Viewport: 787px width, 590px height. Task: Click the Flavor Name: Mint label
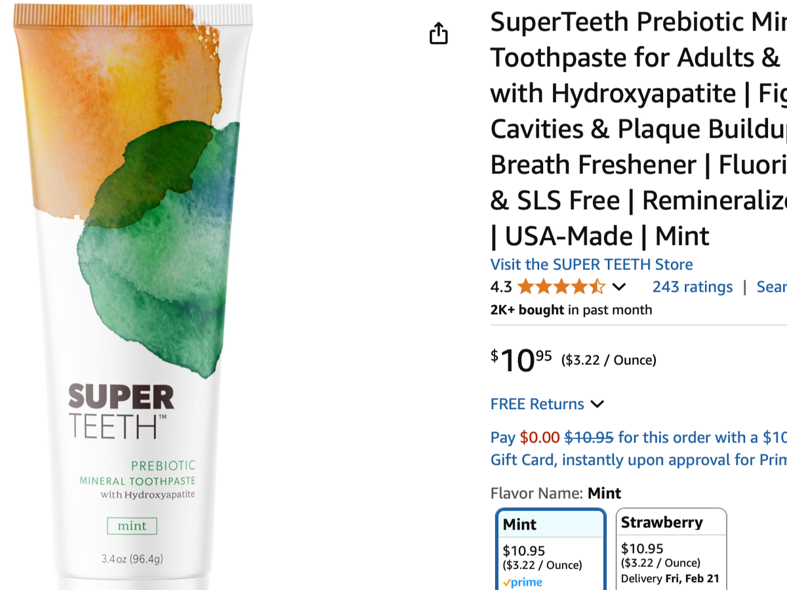(555, 493)
